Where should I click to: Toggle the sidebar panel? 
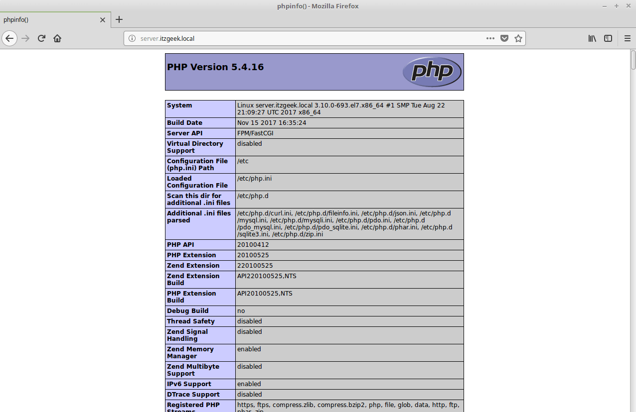[x=608, y=38]
